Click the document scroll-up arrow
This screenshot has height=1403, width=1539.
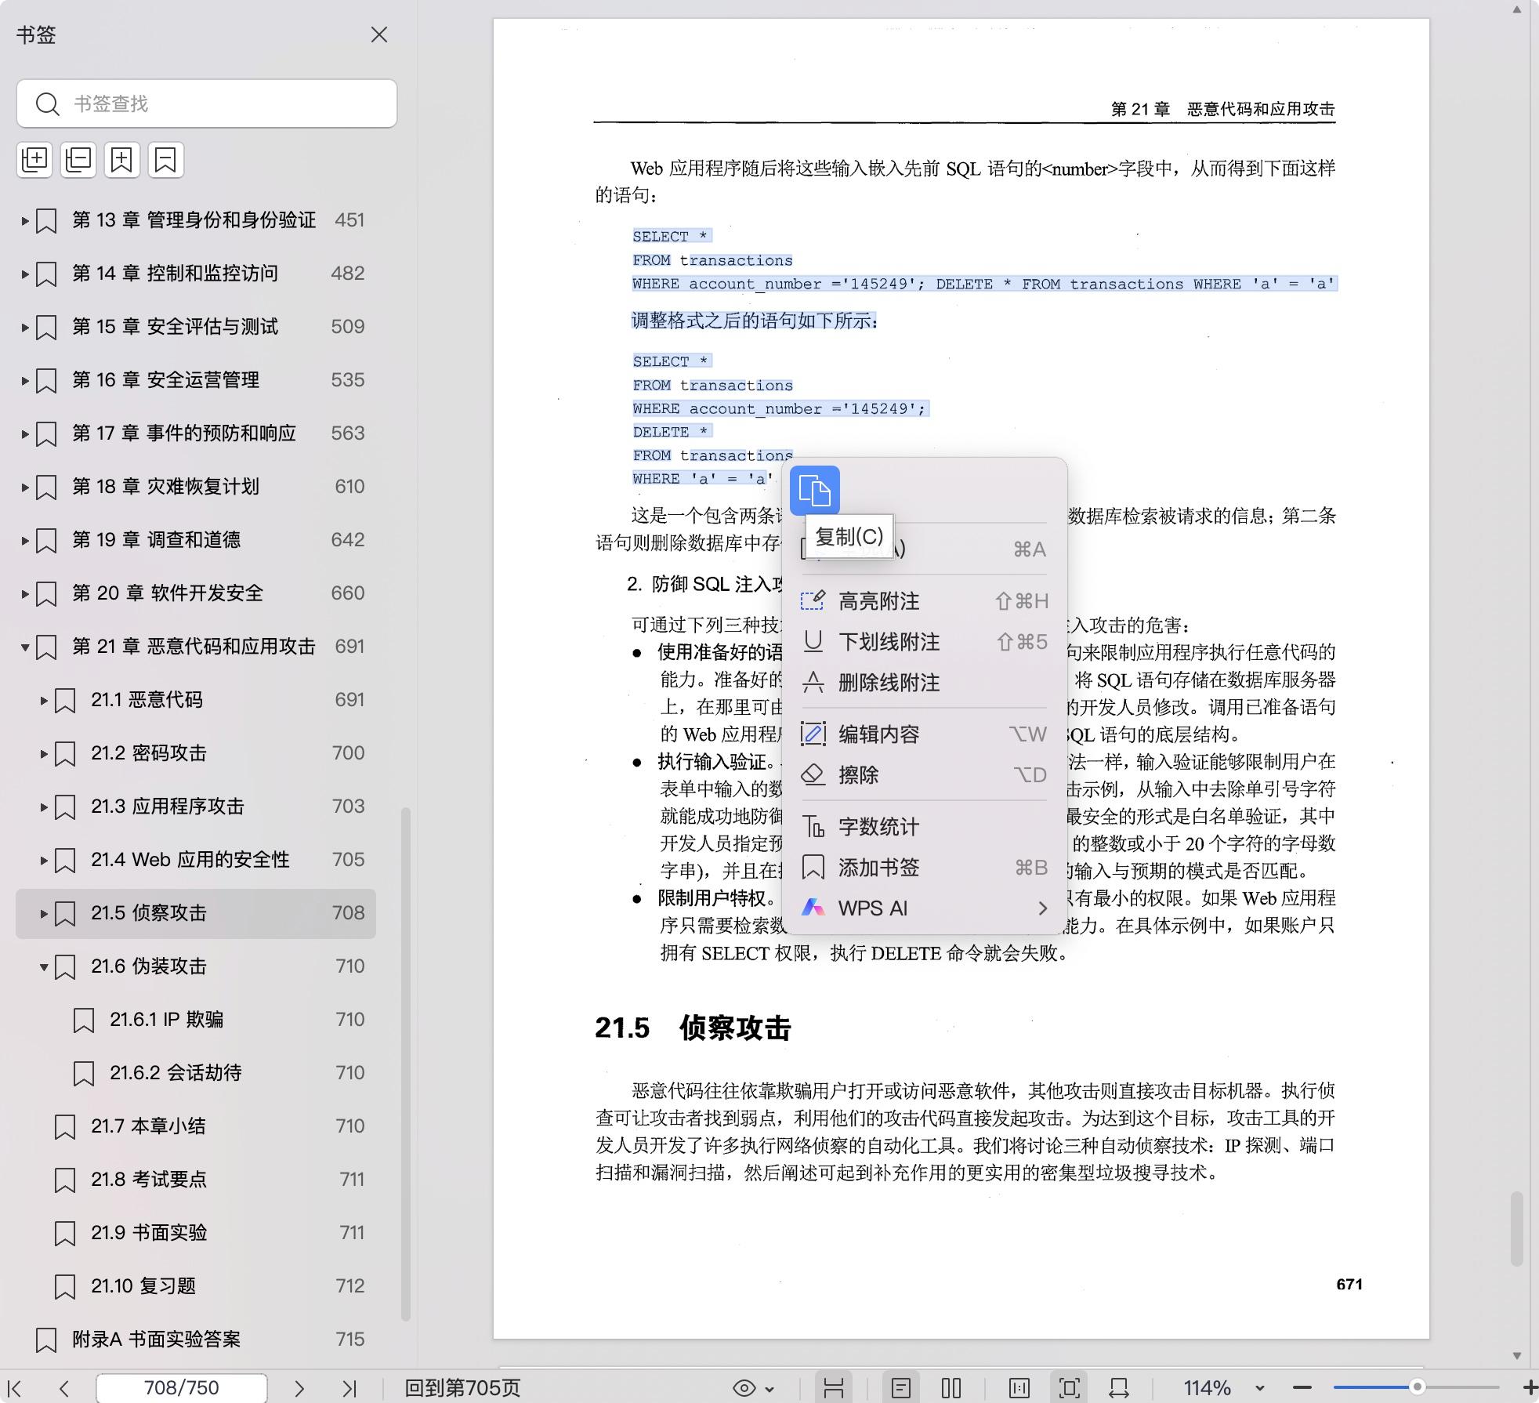coord(1516,9)
